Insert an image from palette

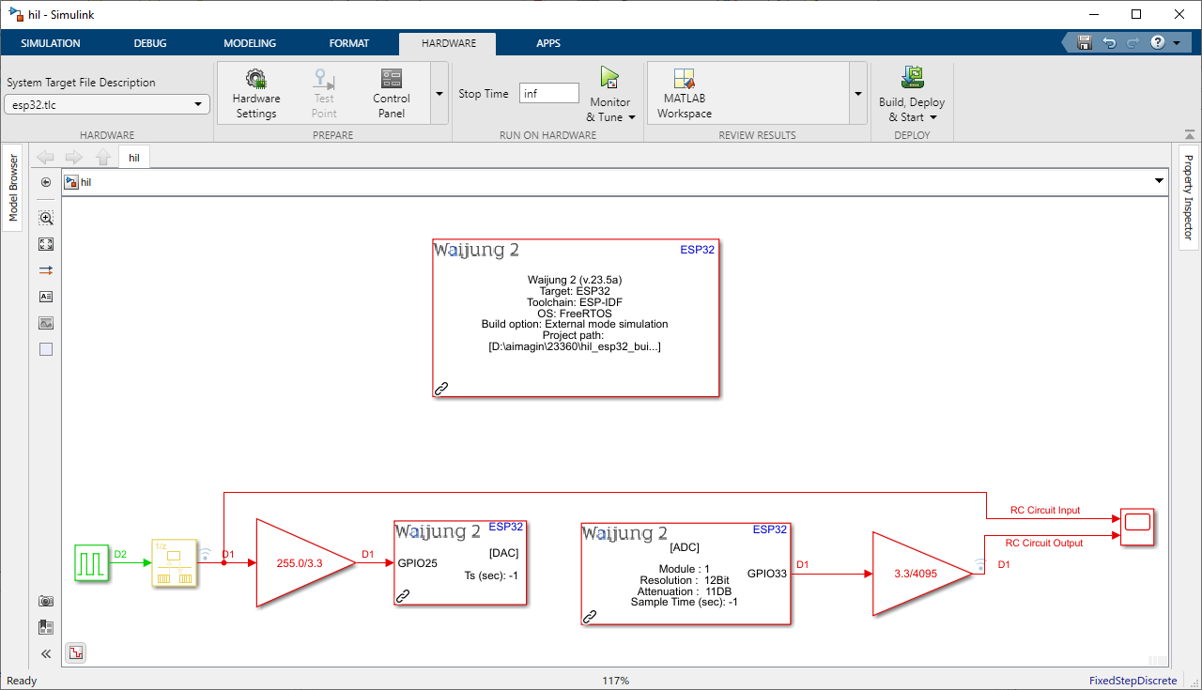coord(46,323)
